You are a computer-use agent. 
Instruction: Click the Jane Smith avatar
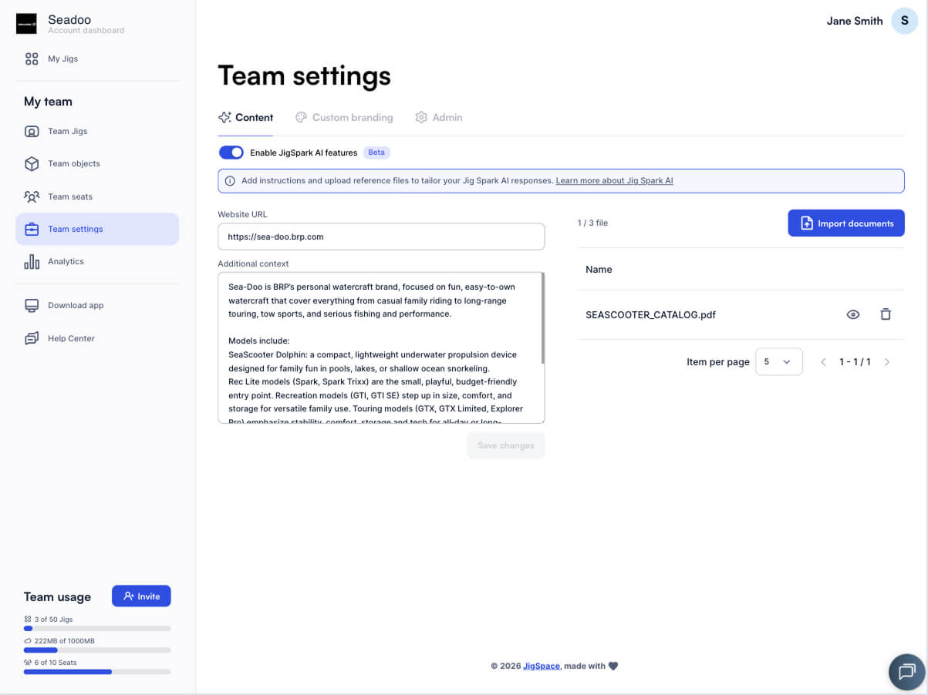[904, 21]
